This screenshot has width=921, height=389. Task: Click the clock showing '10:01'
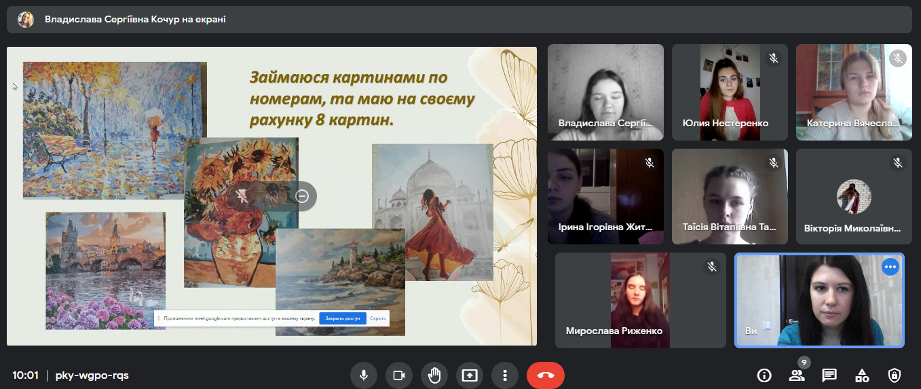pos(25,375)
